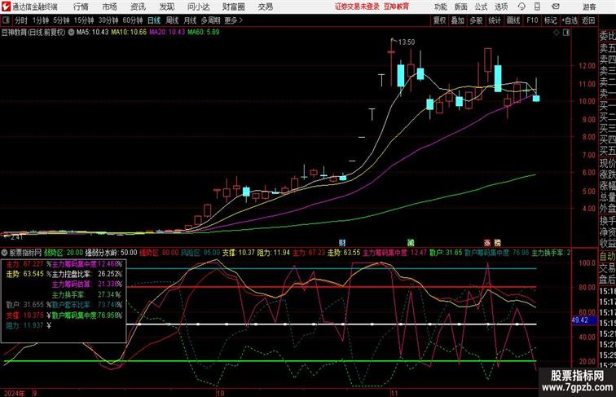Select the 多周期 multi-period tab

(210, 20)
